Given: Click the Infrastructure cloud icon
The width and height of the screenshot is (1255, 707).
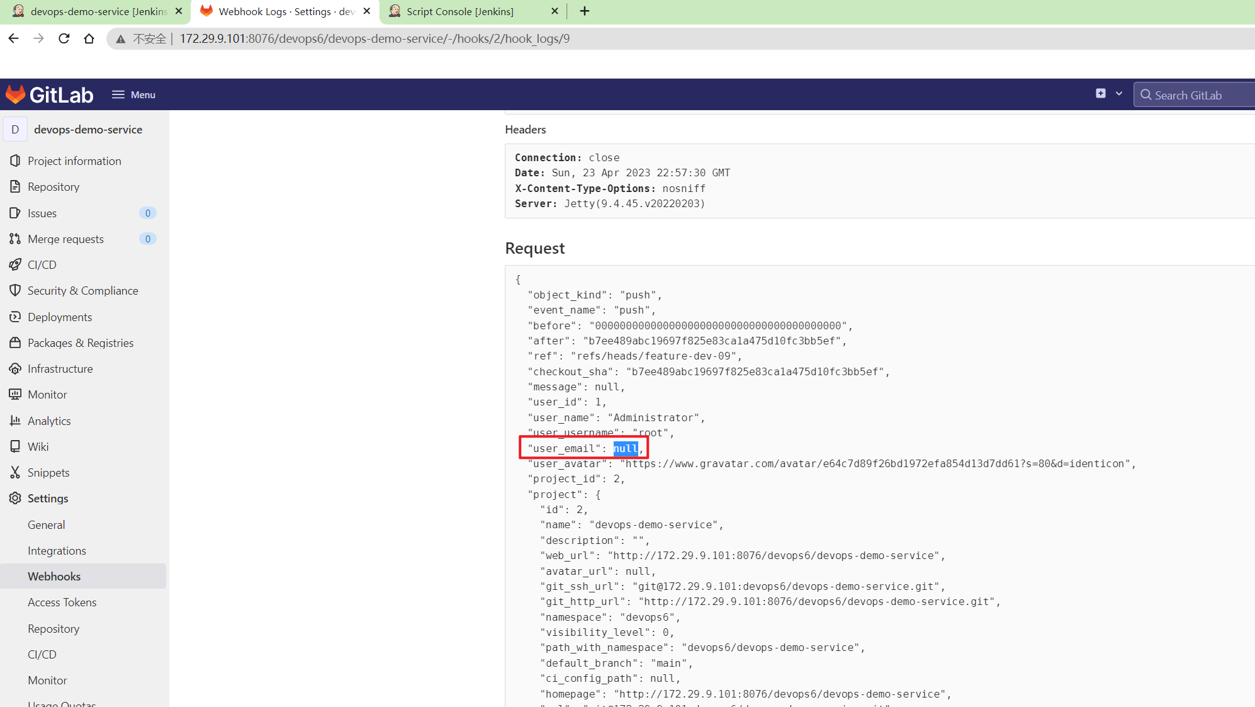Looking at the screenshot, I should tap(15, 368).
